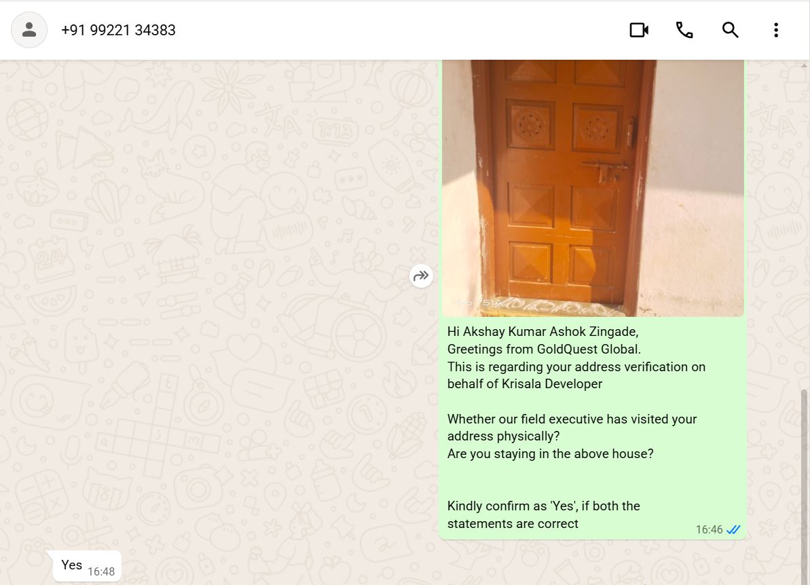Click the chat scrollbar thumb
Image resolution: width=810 pixels, height=585 pixels.
pyautogui.click(x=804, y=487)
